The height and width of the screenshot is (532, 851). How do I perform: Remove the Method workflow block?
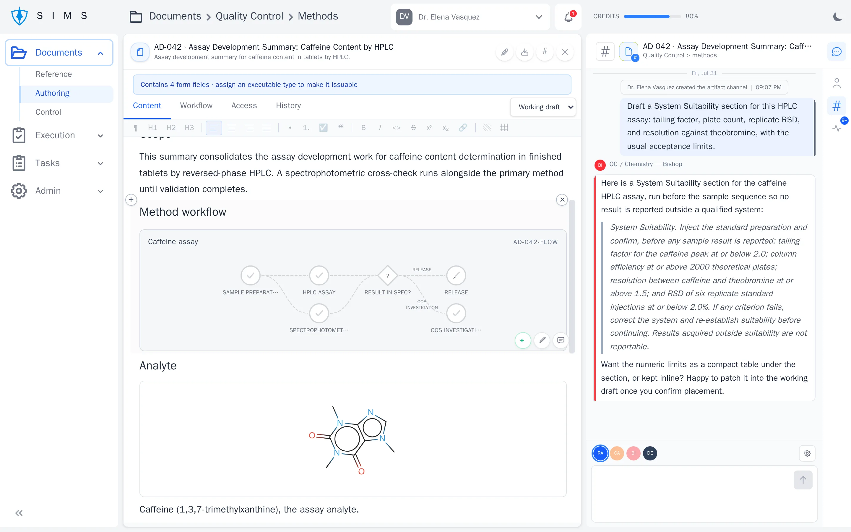(x=562, y=200)
